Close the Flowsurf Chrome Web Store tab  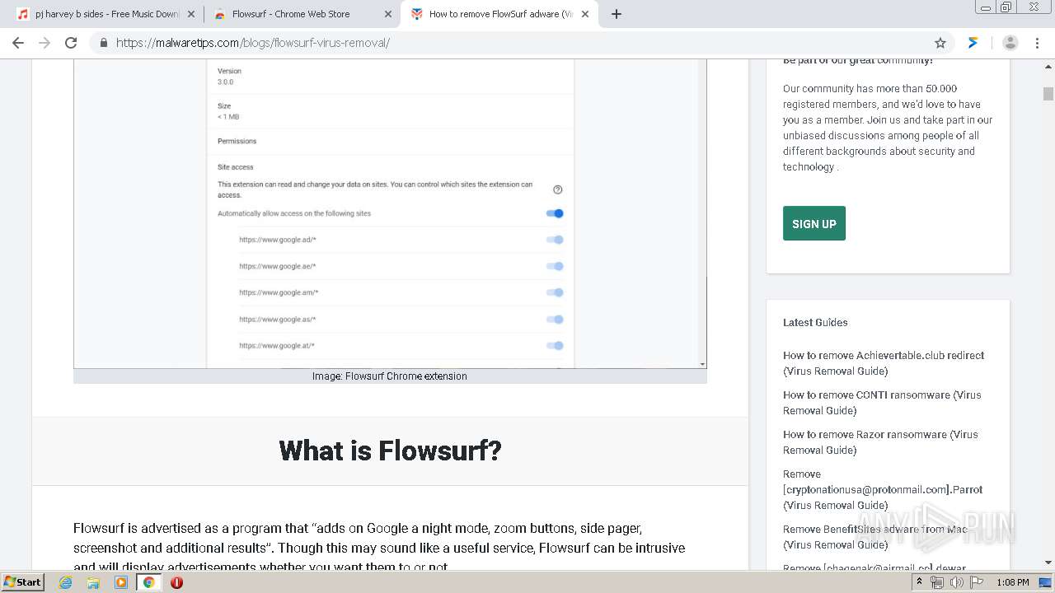click(388, 14)
